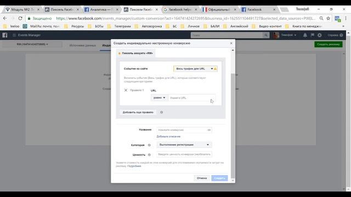Click the green 'Создать рекламу' button
Screen dimensions: 351x197
tap(328, 44)
